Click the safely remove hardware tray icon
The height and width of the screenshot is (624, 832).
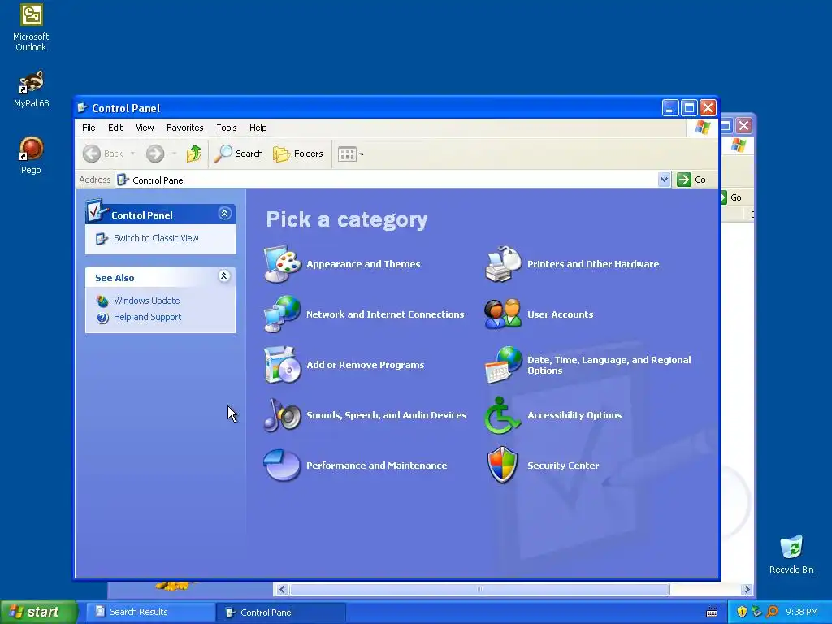[756, 612]
